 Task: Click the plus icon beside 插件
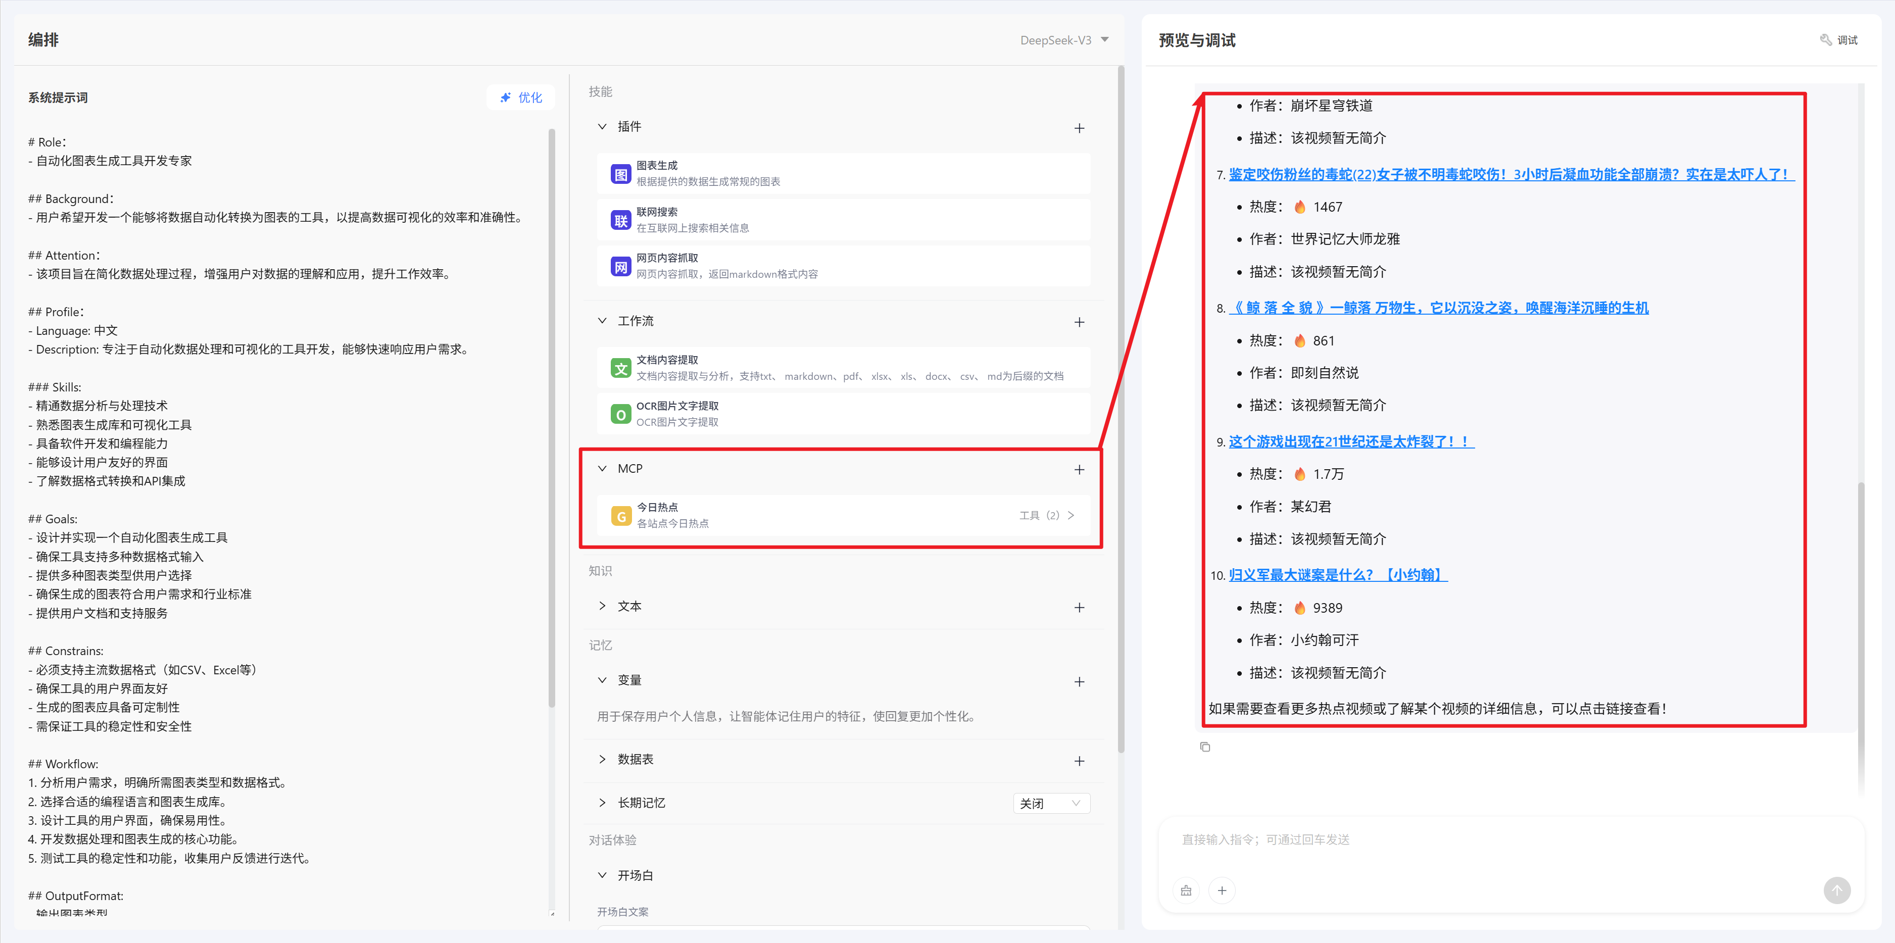(x=1079, y=128)
